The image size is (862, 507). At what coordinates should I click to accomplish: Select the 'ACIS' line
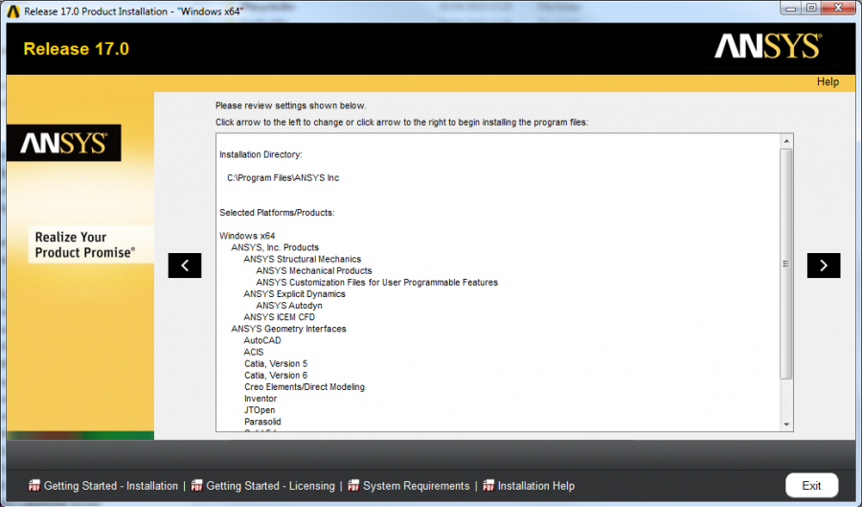pyautogui.click(x=254, y=352)
